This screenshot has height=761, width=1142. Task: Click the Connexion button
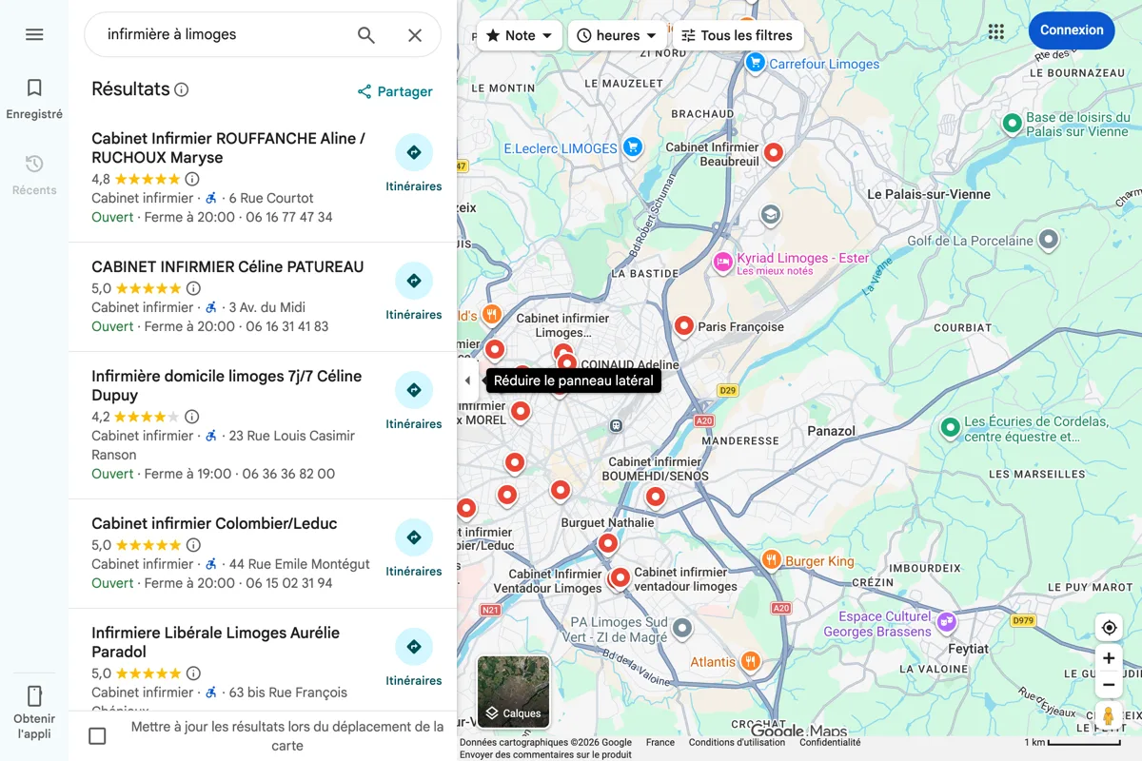tap(1072, 30)
